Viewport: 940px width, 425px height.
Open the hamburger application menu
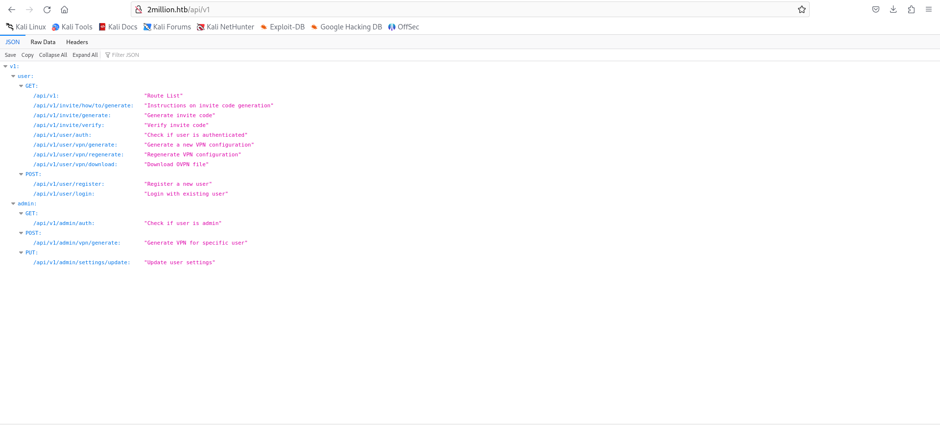[928, 10]
